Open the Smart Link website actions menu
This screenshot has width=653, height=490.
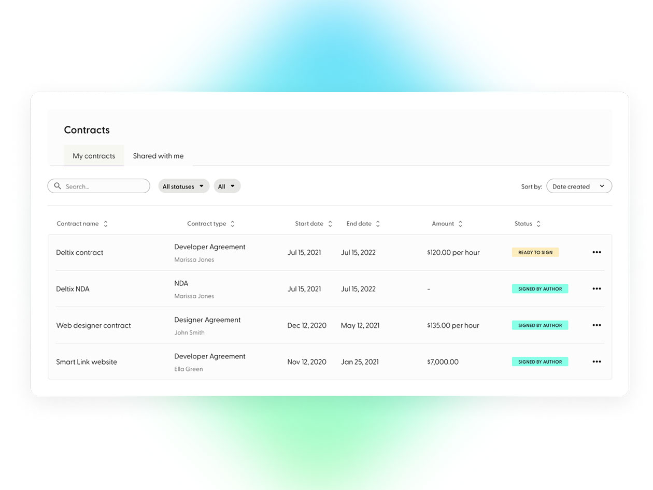pos(597,362)
